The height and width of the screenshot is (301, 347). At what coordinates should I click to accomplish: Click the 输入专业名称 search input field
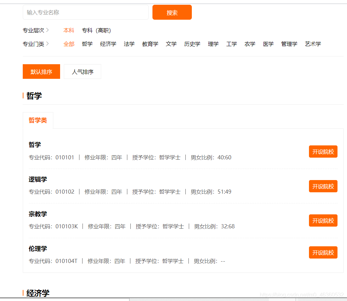point(86,13)
